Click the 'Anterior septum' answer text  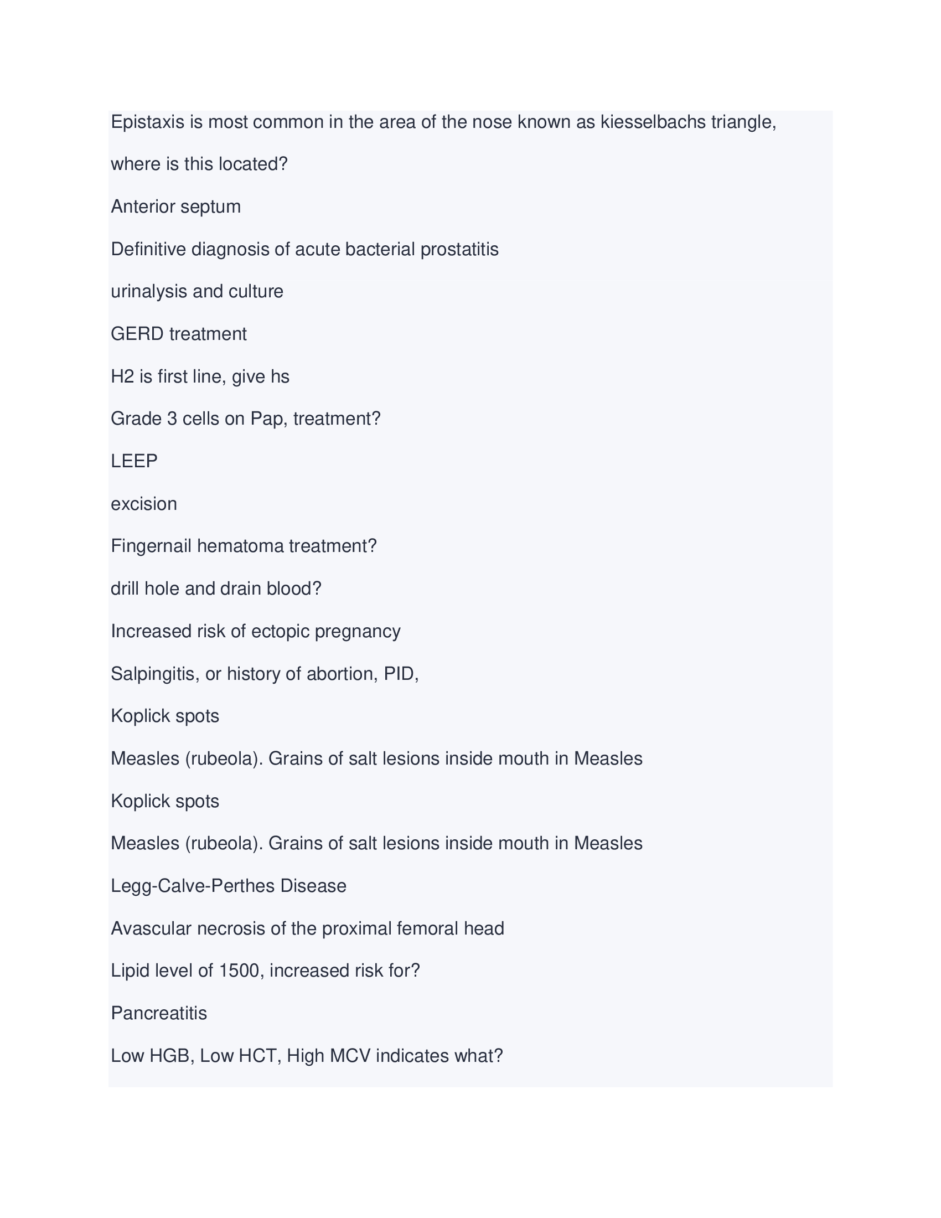coord(175,207)
